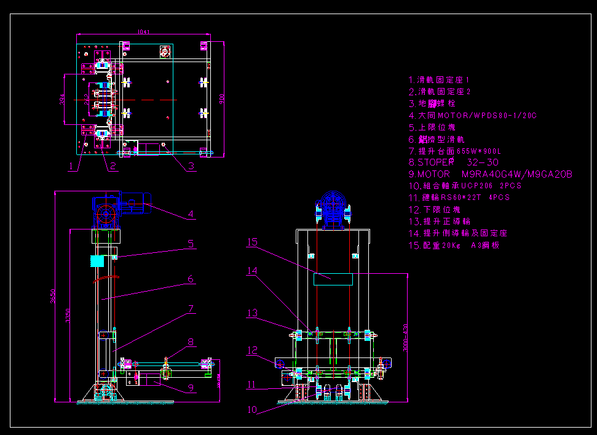Click the blue motor in the side view

(121, 206)
